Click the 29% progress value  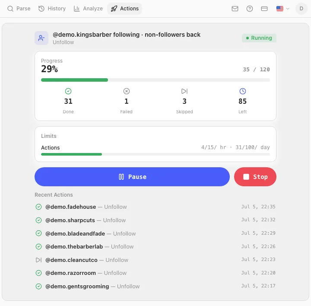pos(49,69)
